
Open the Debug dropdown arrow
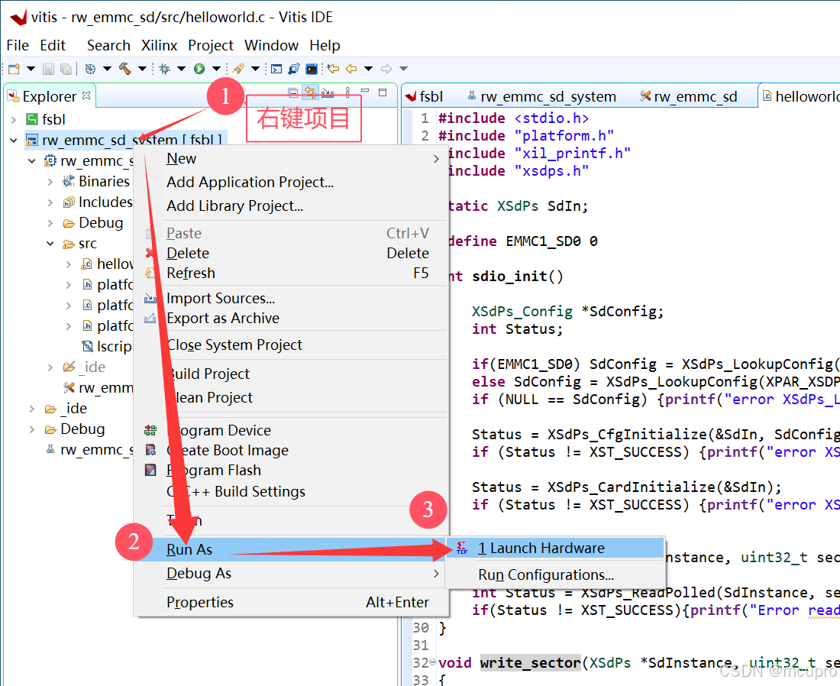click(181, 69)
